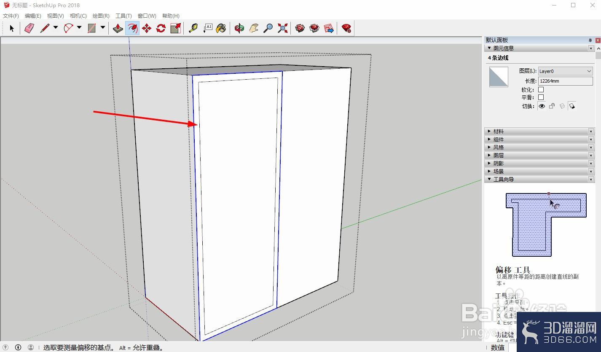Image resolution: width=601 pixels, height=352 pixels.
Task: Select the Pan hand tool
Action: click(x=253, y=28)
